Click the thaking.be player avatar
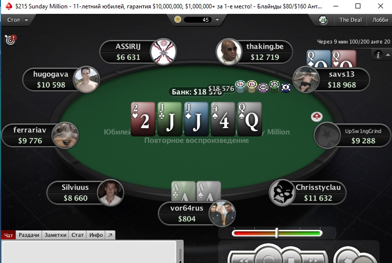Screen dimensions: 392x263 pyautogui.click(x=229, y=52)
